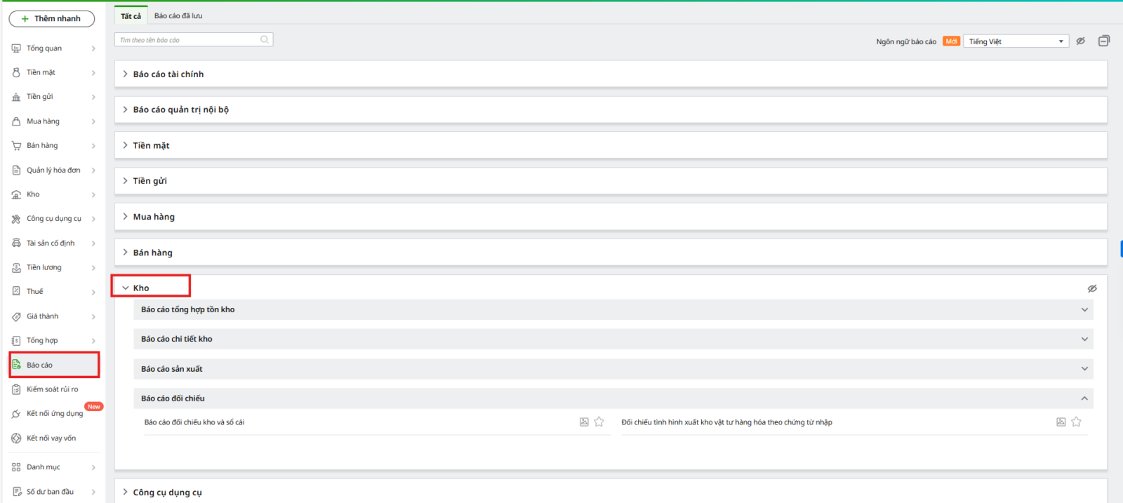
Task: Toggle visibility eye for Kho section
Action: click(x=1092, y=288)
